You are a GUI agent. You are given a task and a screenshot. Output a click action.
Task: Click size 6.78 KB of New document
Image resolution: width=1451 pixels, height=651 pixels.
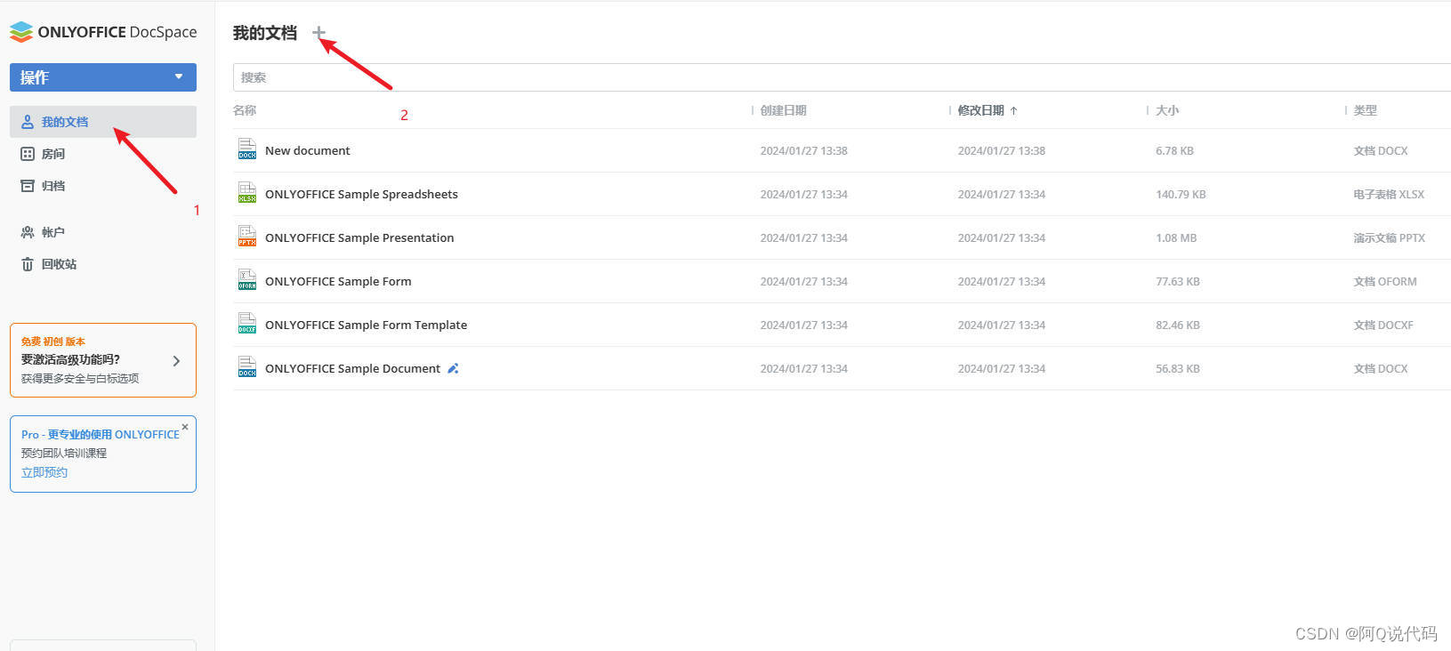1174,150
